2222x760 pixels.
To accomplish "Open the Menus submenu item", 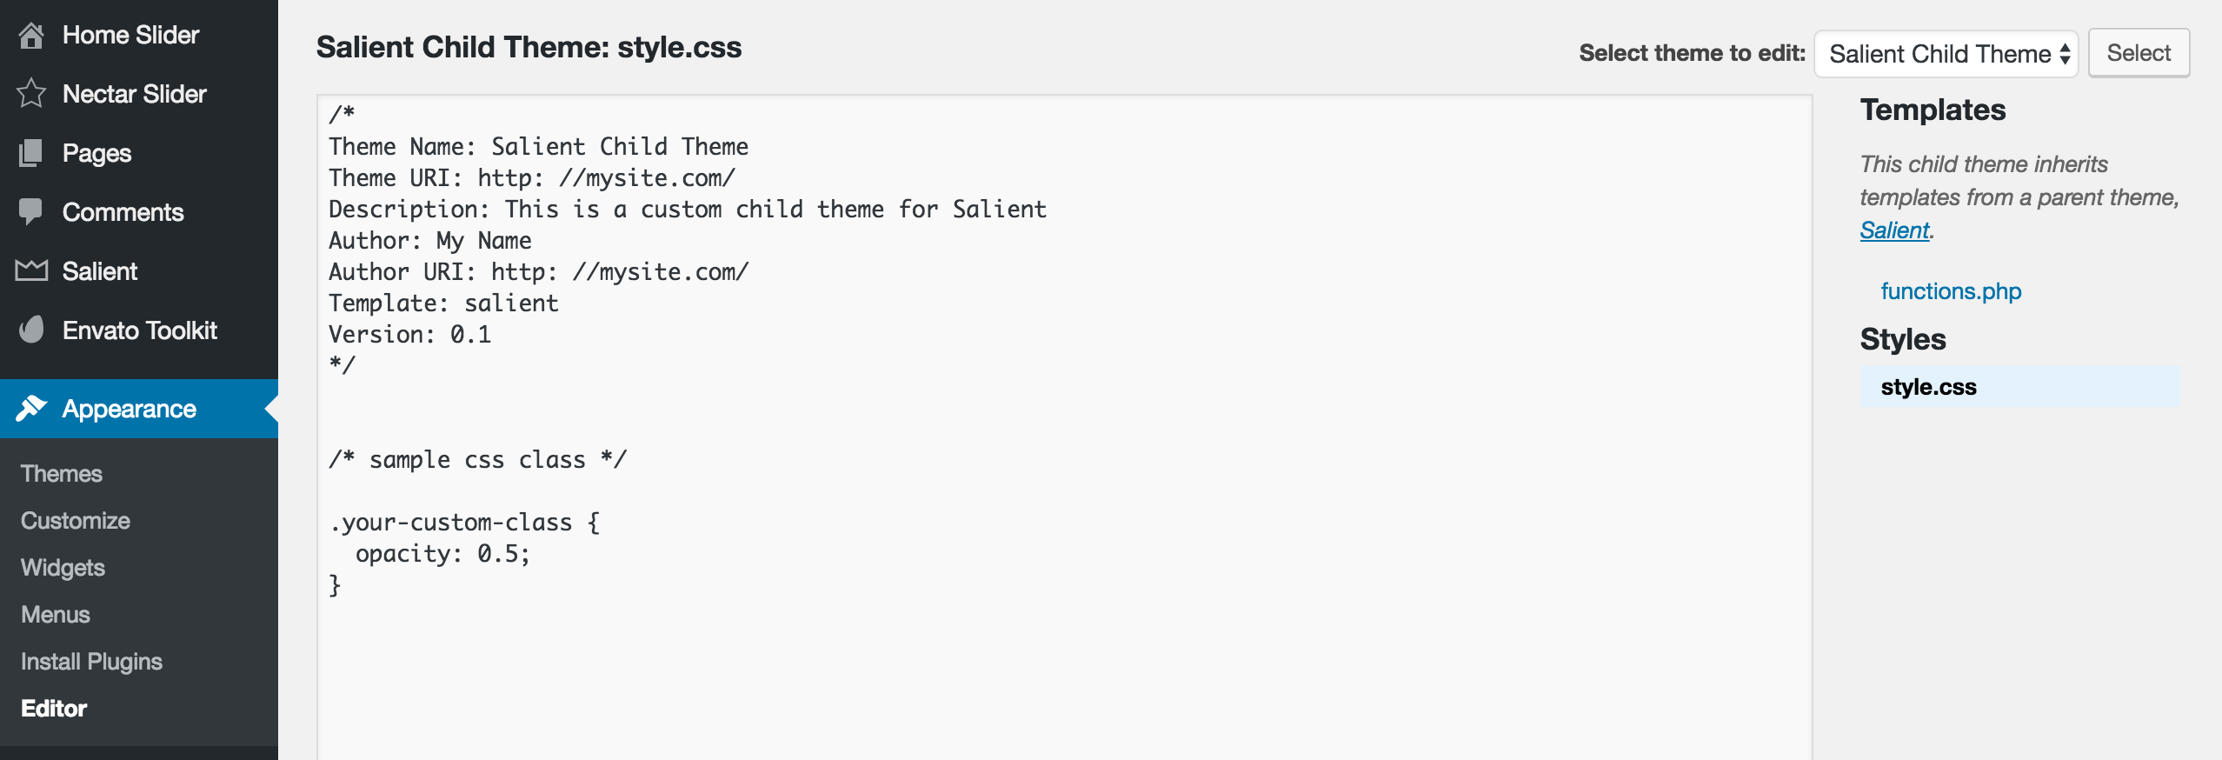I will point(56,615).
